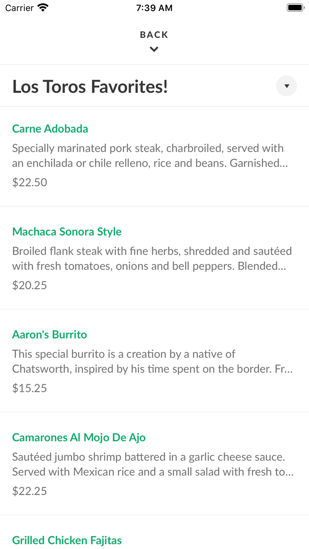Viewport: 309px width, 549px height.
Task: Tap Aaron's Burrito description text
Action: click(152, 361)
